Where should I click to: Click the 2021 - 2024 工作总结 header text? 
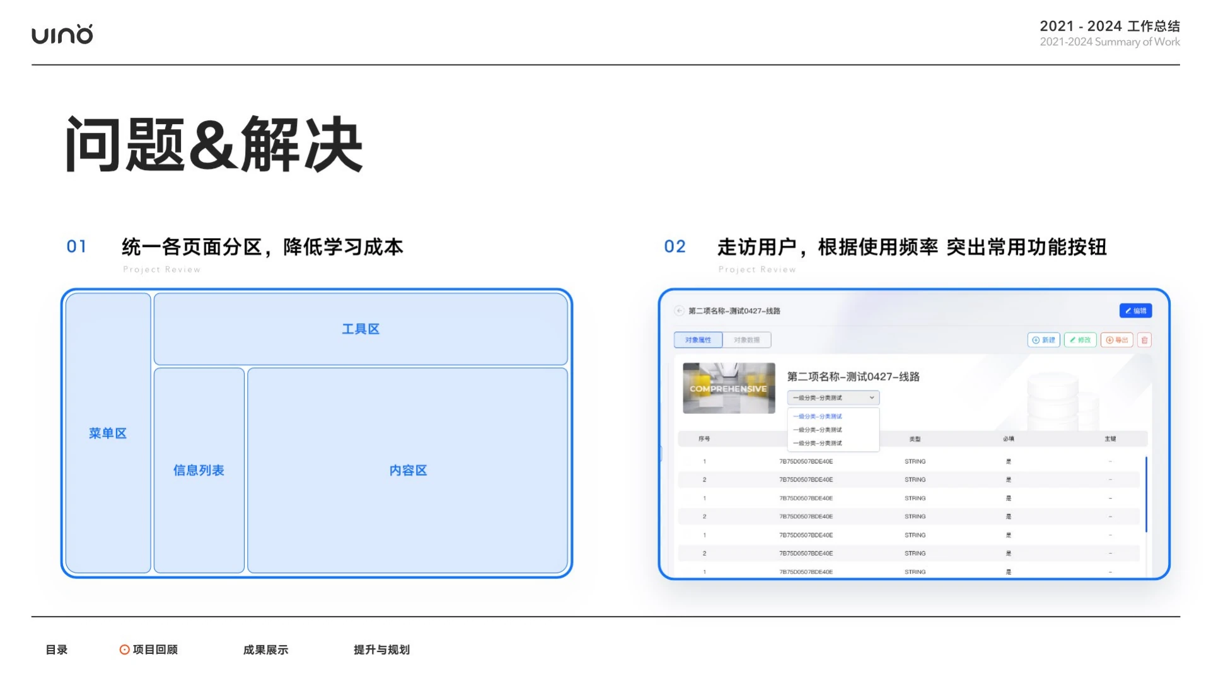pyautogui.click(x=1110, y=26)
